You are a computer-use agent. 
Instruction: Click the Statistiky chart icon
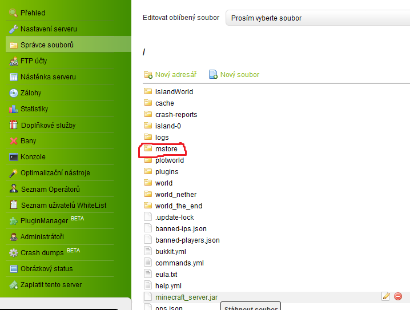click(x=14, y=109)
